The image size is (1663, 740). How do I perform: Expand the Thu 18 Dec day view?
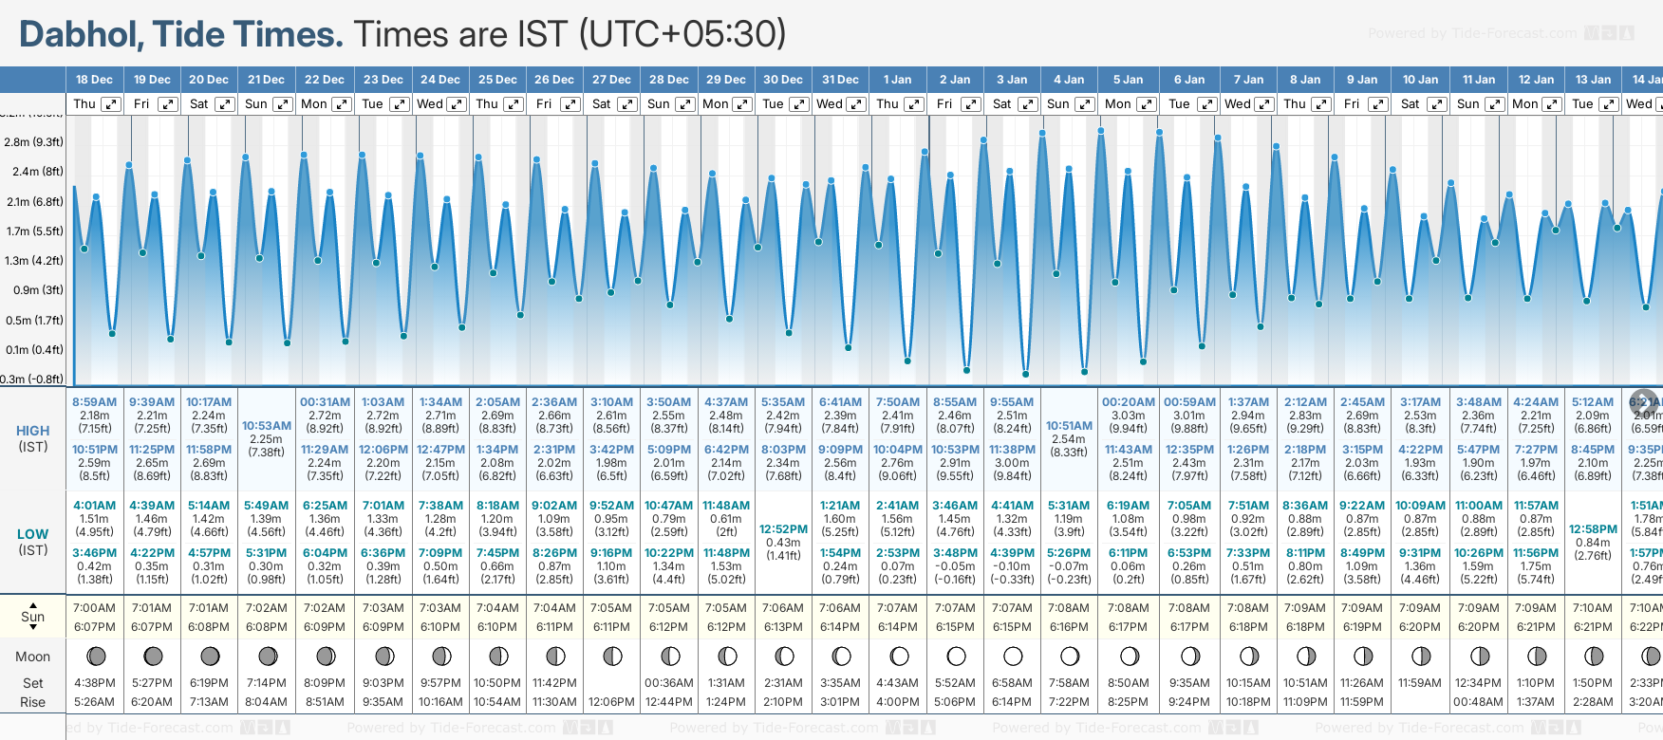(x=111, y=104)
